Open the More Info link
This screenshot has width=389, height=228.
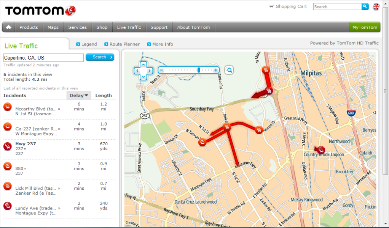click(x=160, y=44)
